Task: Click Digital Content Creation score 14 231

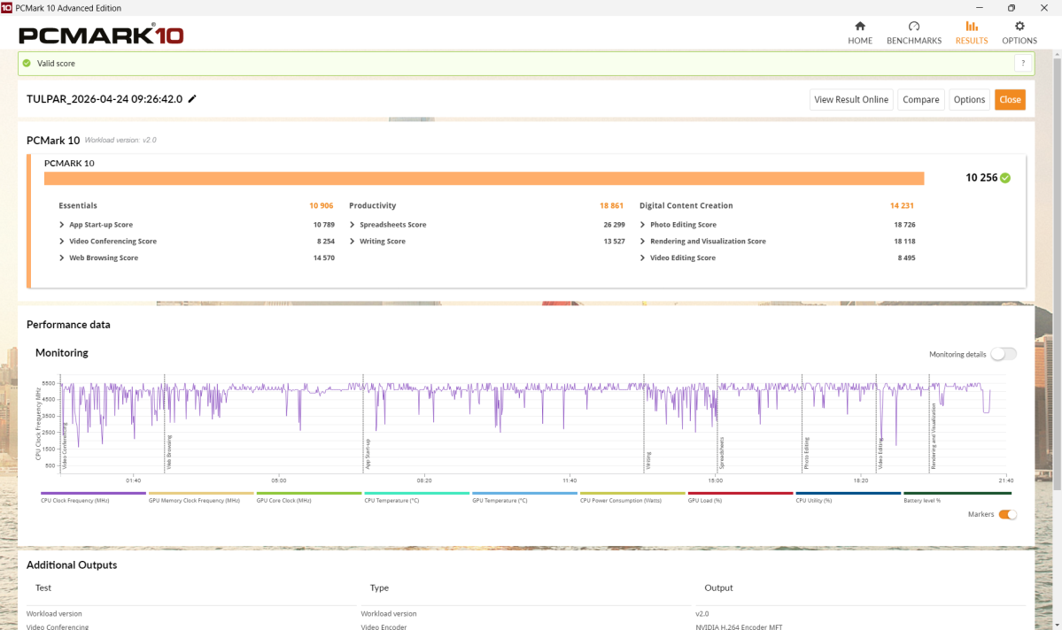Action: [x=902, y=205]
